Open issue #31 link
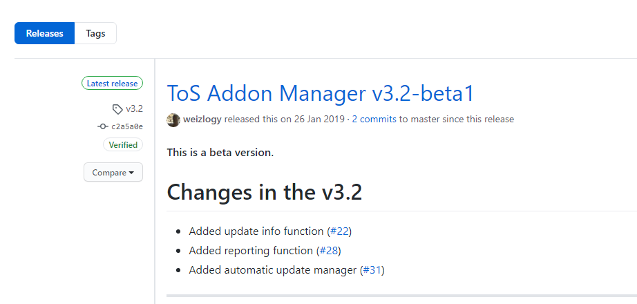The width and height of the screenshot is (637, 304). pyautogui.click(x=373, y=270)
